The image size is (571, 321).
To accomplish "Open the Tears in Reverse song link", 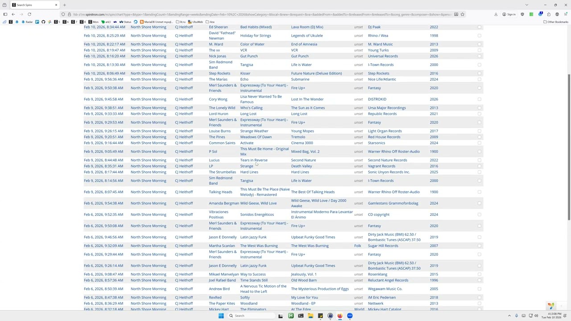I will tap(254, 160).
